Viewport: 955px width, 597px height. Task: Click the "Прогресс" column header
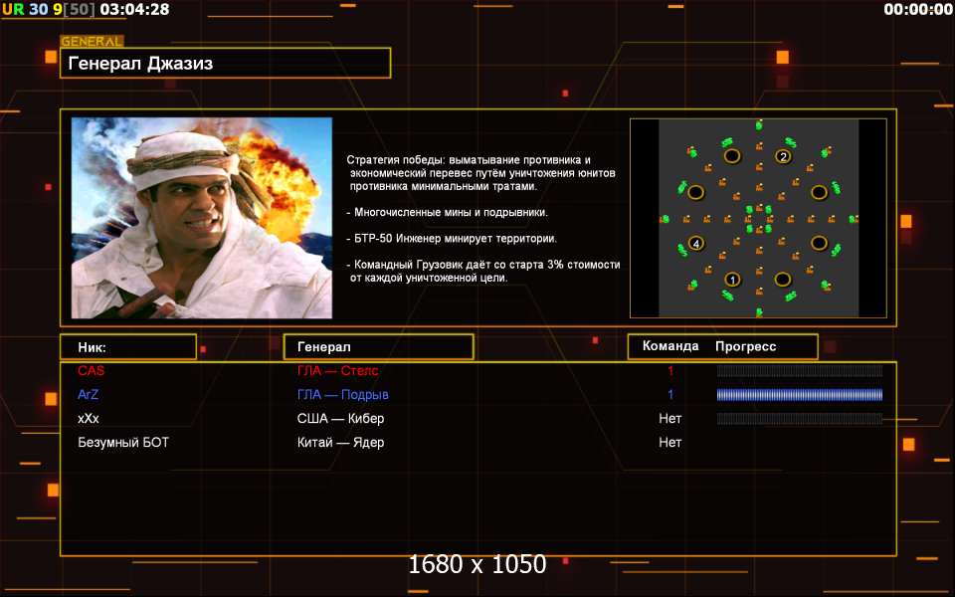(745, 346)
